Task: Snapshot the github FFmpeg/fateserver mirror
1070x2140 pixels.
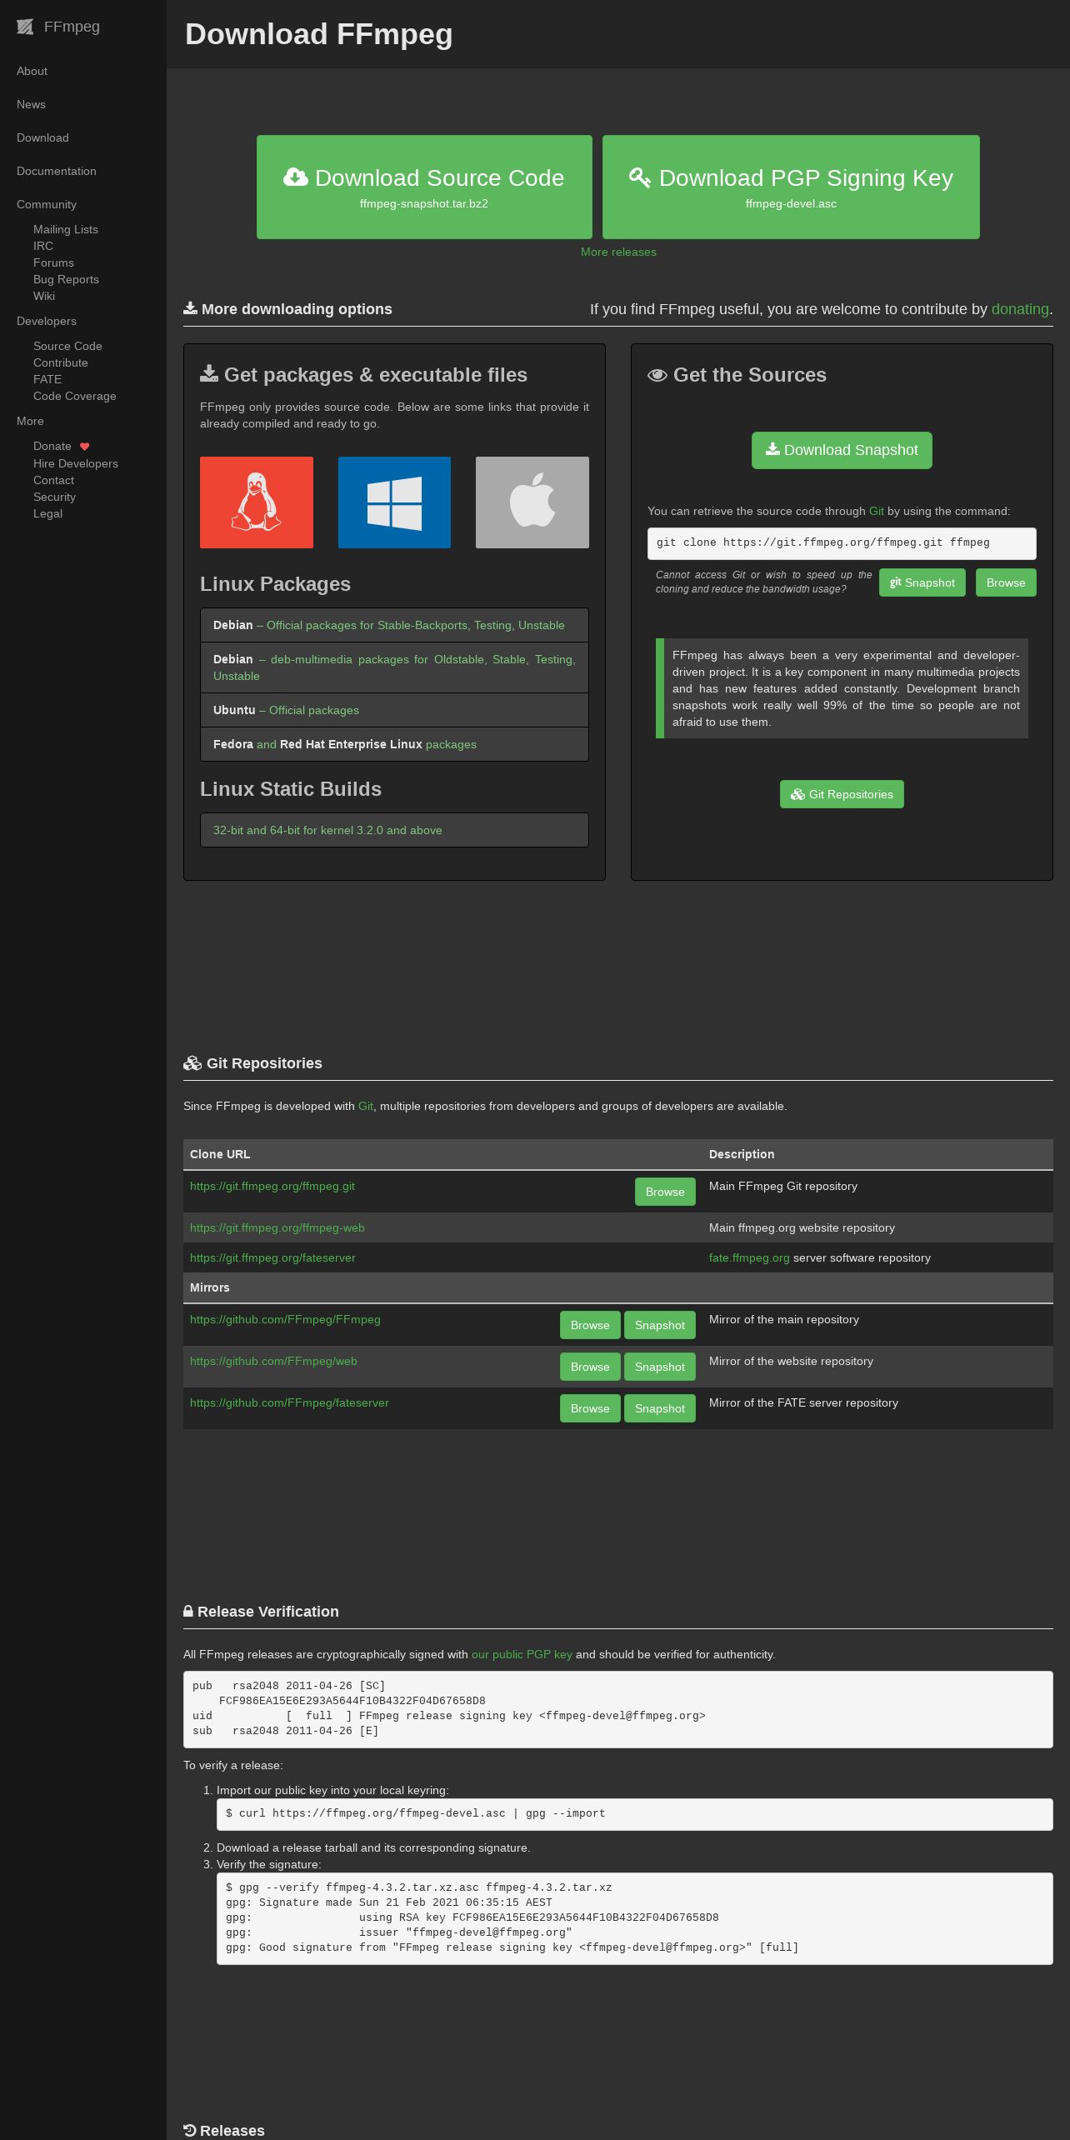Action: pos(660,1408)
